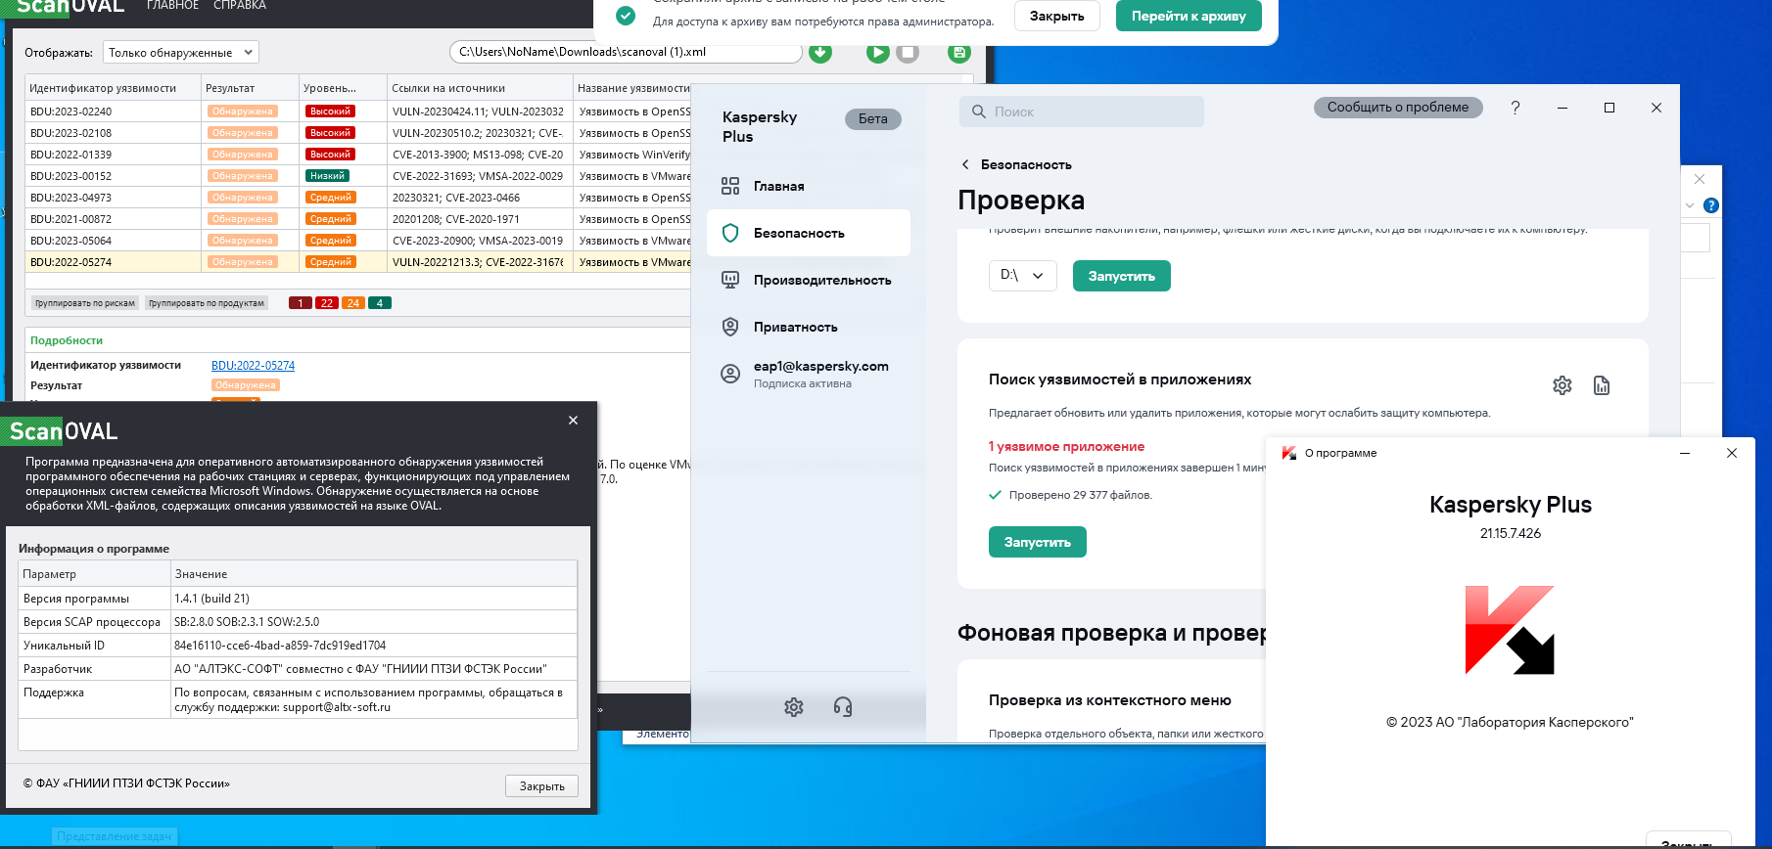Click the orange count badge 24
This screenshot has height=849, width=1772.
pyautogui.click(x=353, y=303)
